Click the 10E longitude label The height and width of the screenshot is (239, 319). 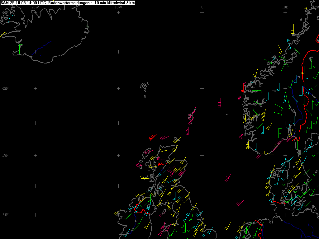pos(285,7)
